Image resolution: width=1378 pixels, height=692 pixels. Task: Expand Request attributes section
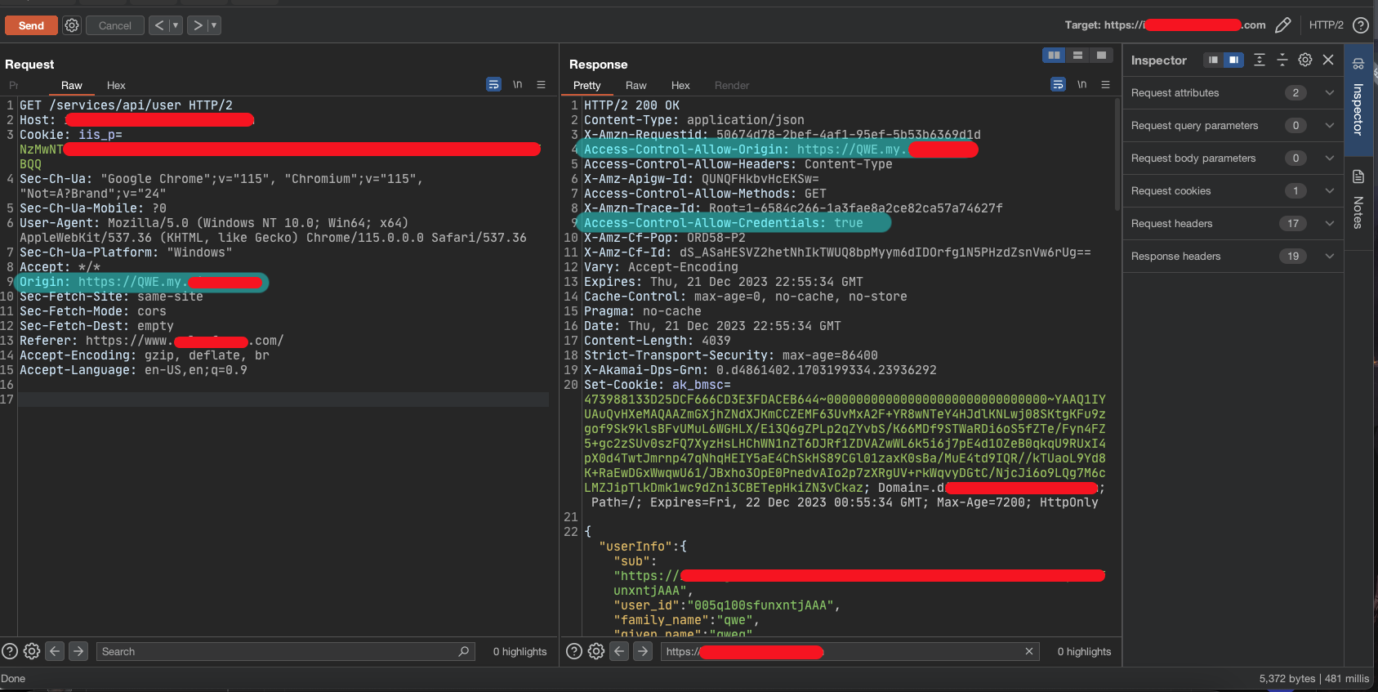click(1233, 92)
